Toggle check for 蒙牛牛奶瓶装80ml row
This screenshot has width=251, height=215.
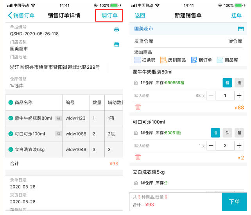click(11, 118)
